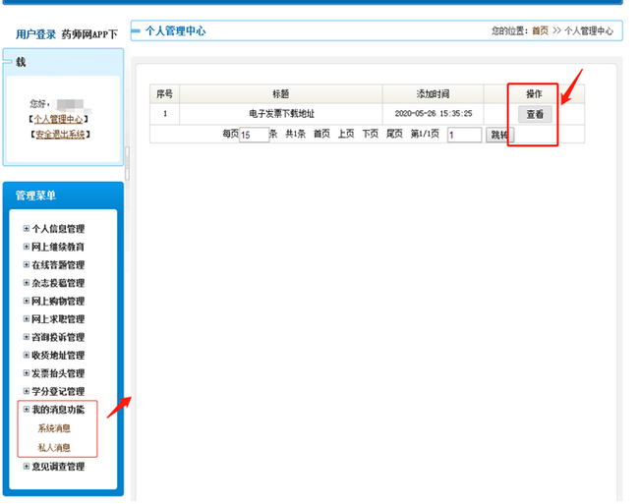Viewport: 639px width, 504px height.
Task: Open 系统消息 in the sidebar
Action: click(x=54, y=428)
